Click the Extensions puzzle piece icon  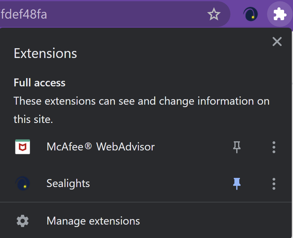[280, 14]
